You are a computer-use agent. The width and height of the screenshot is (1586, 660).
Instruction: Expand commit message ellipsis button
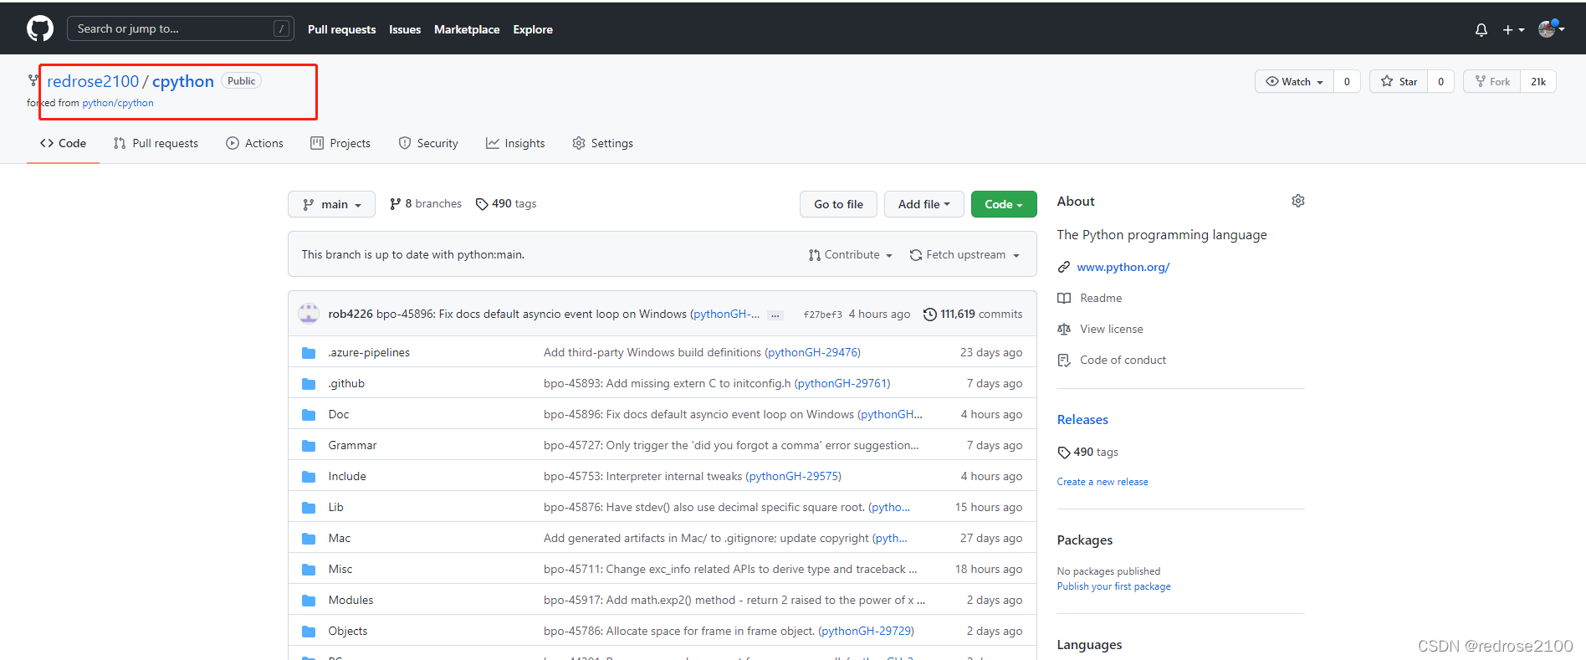(775, 315)
